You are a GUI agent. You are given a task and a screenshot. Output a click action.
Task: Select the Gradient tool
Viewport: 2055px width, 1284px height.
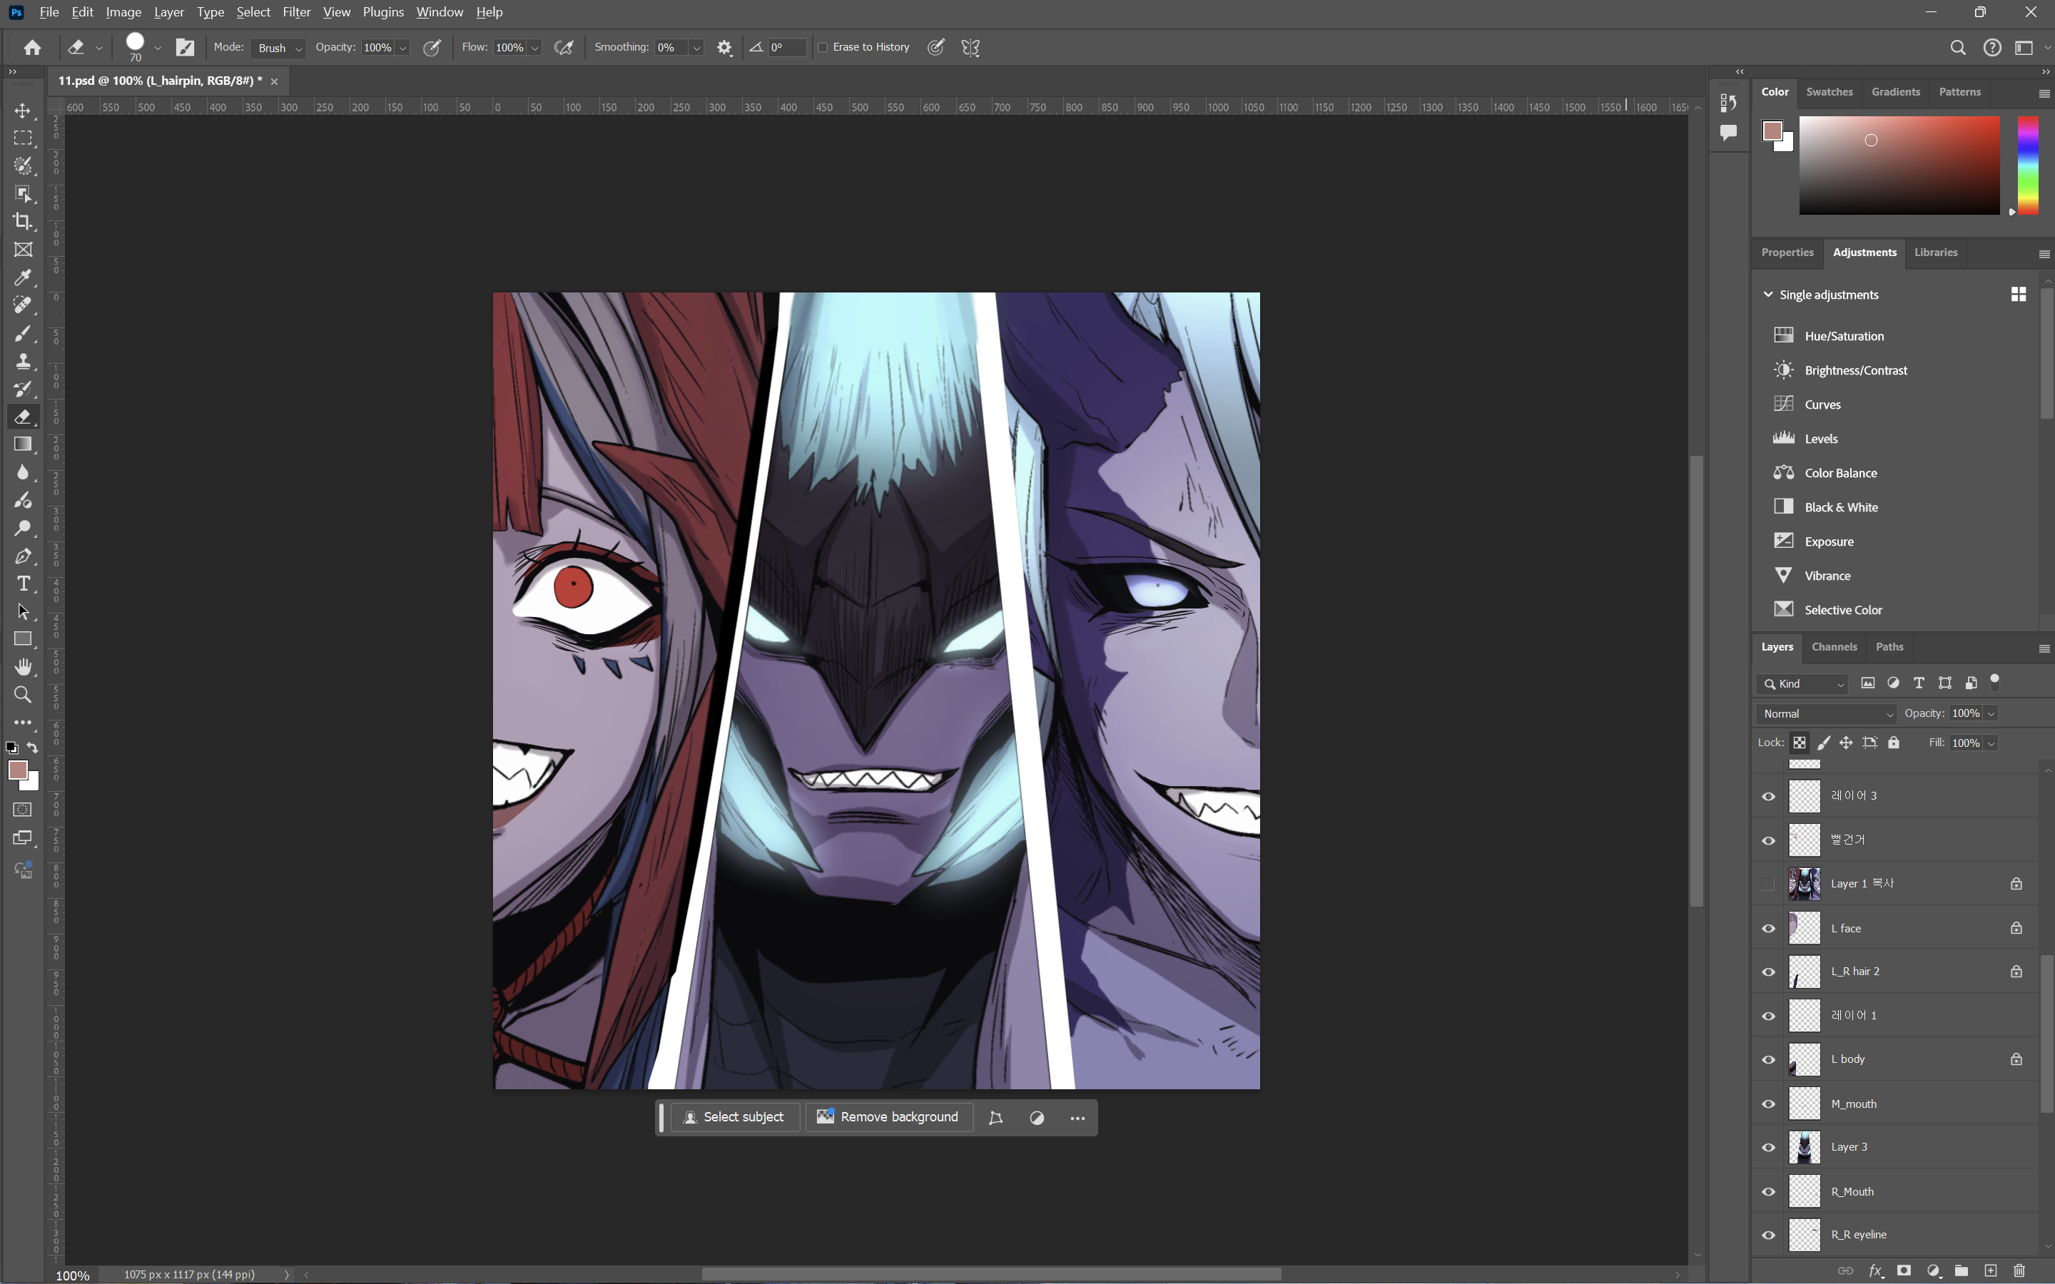click(x=23, y=444)
